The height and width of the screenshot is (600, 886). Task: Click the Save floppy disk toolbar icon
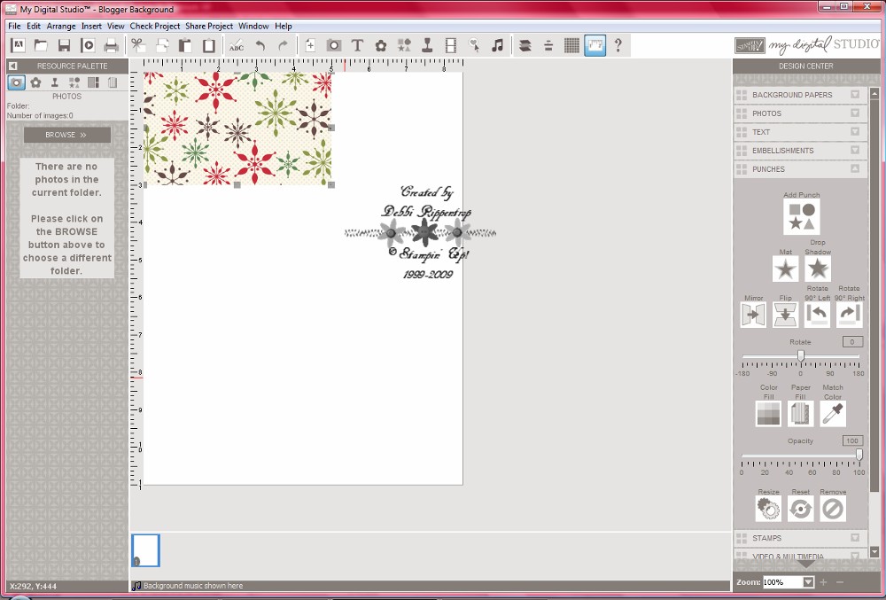(x=64, y=46)
